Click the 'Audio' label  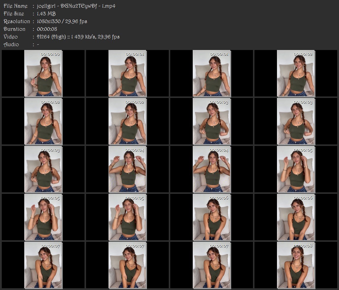pyautogui.click(x=11, y=45)
